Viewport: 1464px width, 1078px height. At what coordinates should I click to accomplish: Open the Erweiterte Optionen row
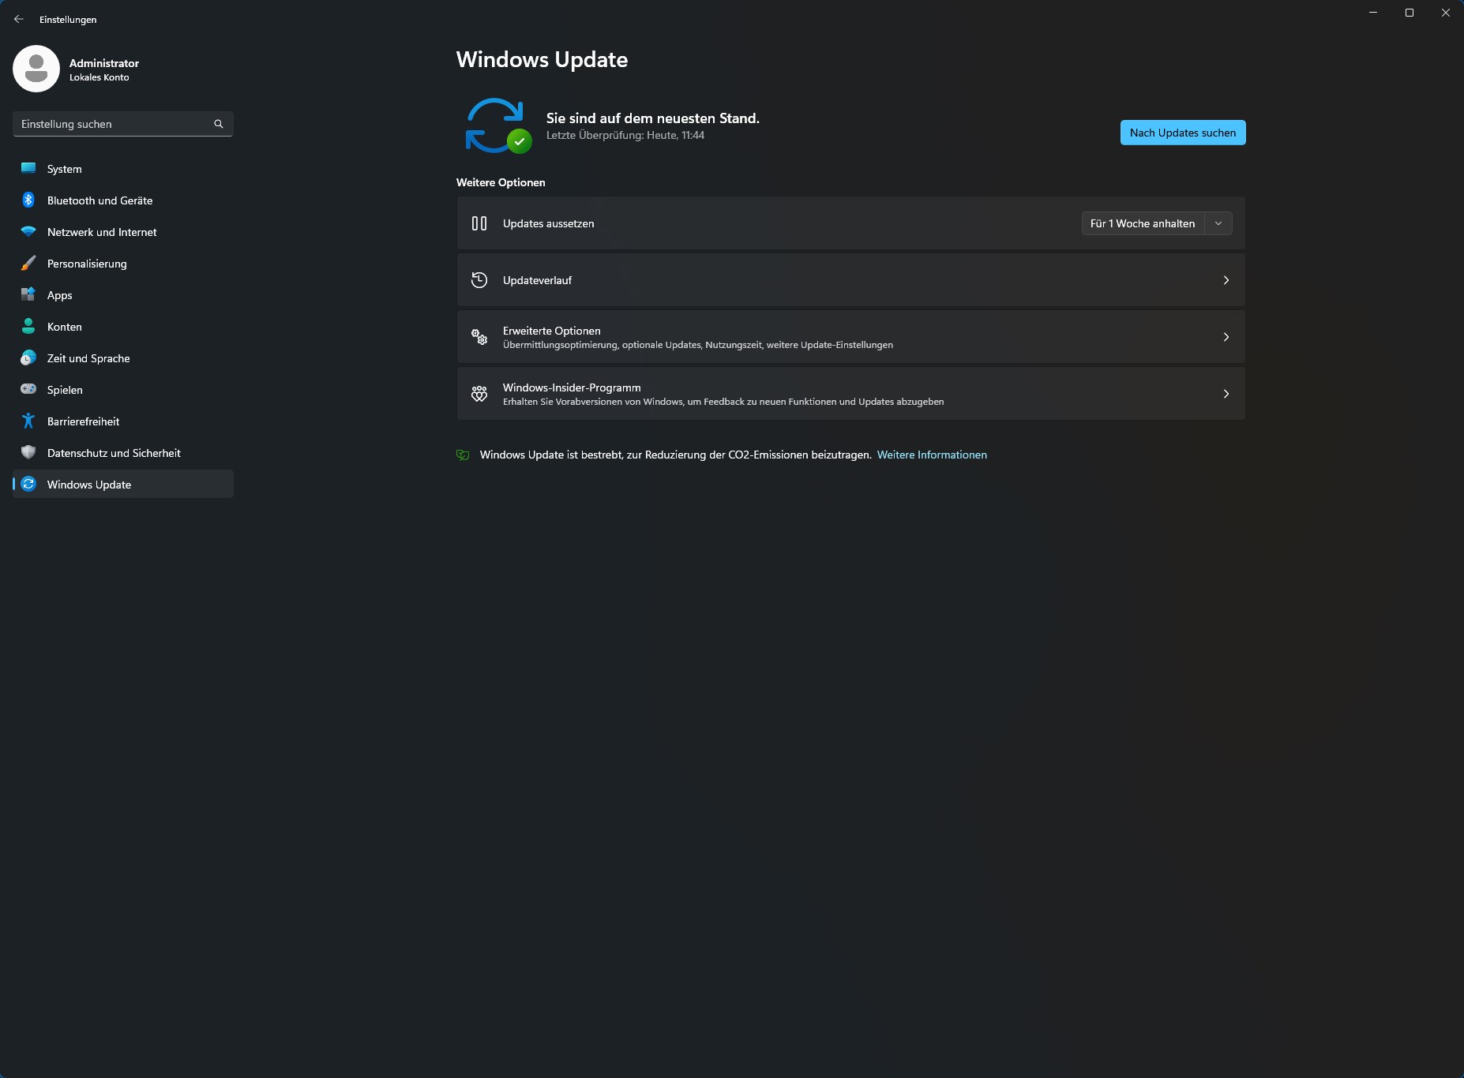tap(851, 337)
